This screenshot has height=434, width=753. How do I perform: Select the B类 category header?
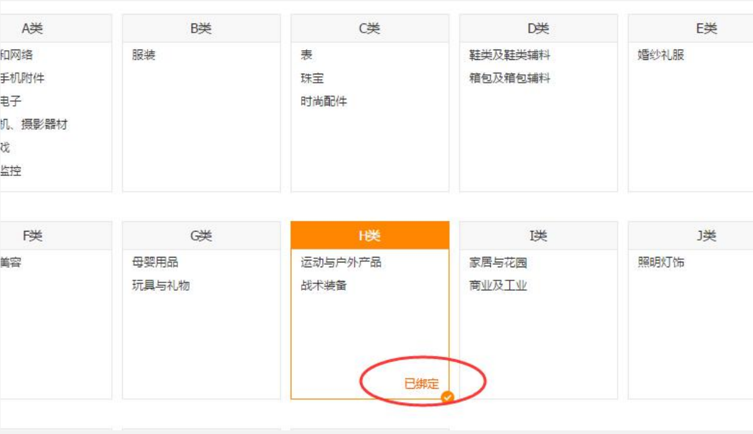[x=201, y=28]
